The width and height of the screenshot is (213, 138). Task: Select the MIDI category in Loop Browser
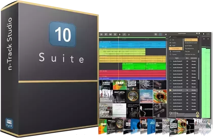coord(176,46)
